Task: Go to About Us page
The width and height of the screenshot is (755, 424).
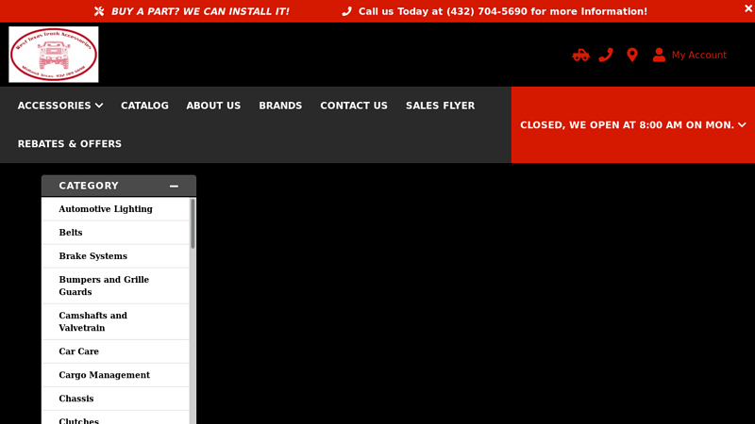Action: click(x=213, y=106)
